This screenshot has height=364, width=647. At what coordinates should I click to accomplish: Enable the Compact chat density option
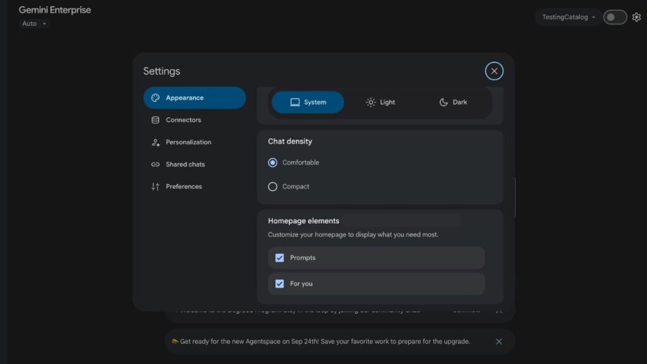(x=272, y=186)
